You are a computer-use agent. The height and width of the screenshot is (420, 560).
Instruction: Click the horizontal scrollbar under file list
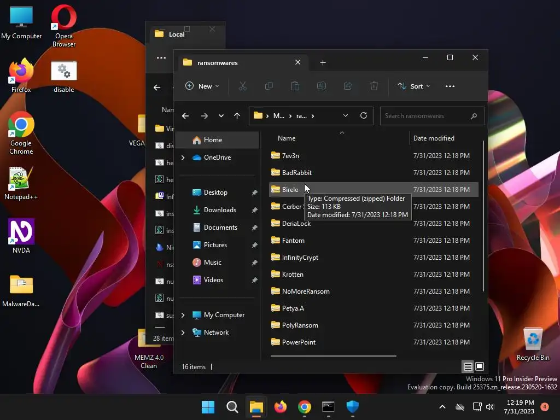[x=333, y=355]
